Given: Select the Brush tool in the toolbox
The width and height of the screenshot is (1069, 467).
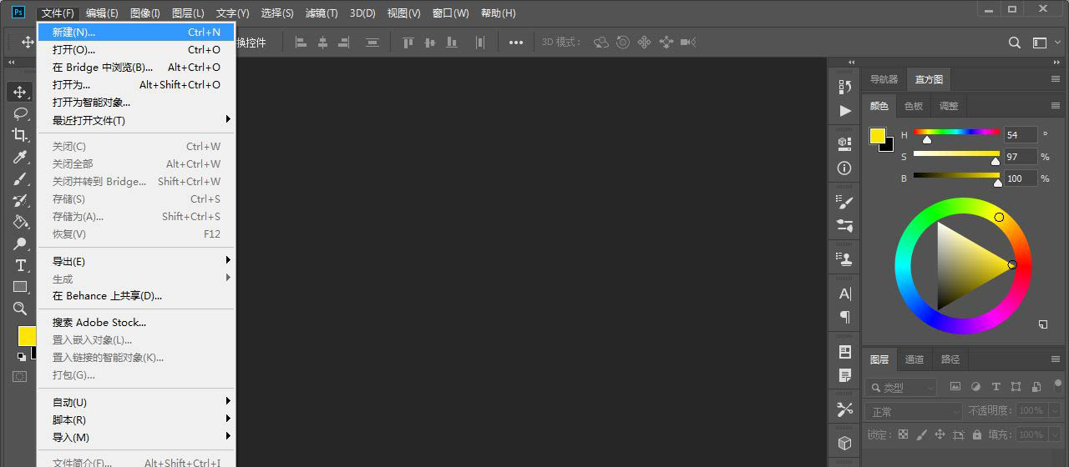Looking at the screenshot, I should 20,178.
